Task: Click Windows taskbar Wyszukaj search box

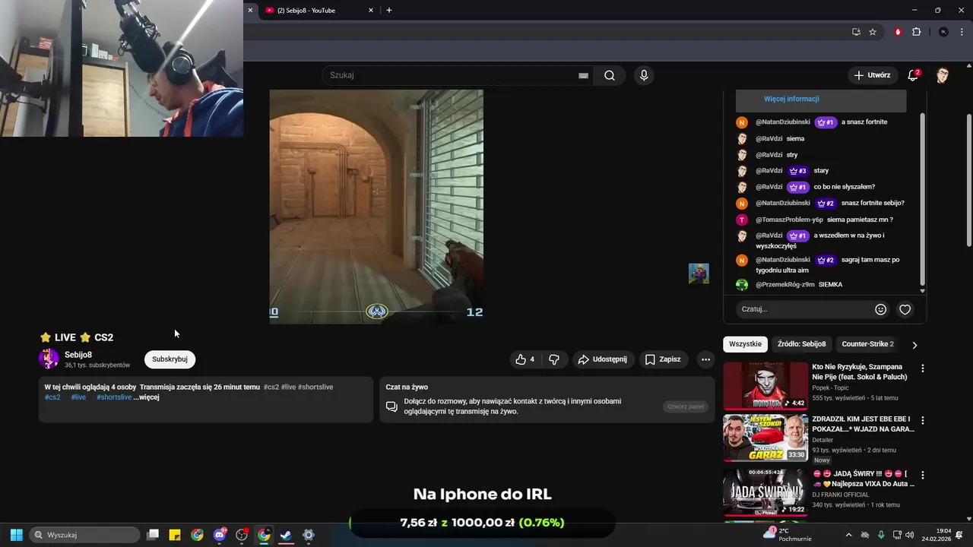Action: click(x=84, y=535)
